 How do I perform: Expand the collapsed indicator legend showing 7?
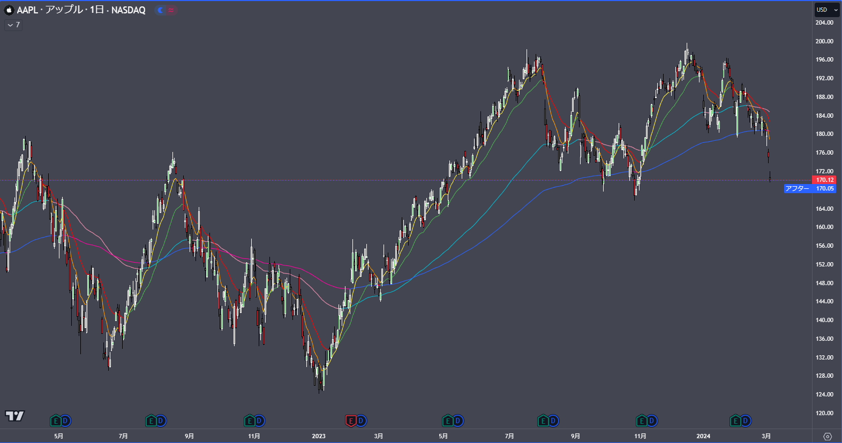[x=13, y=25]
